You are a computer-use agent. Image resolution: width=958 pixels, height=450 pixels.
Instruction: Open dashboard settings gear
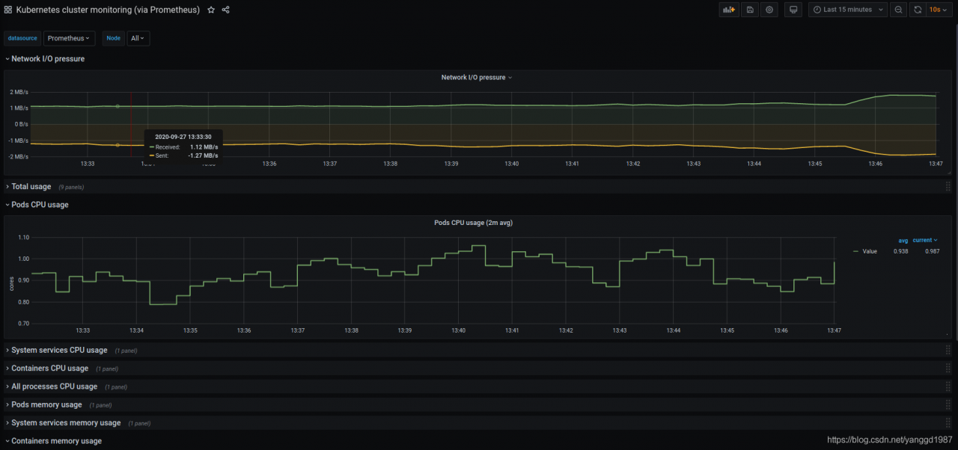click(x=769, y=10)
